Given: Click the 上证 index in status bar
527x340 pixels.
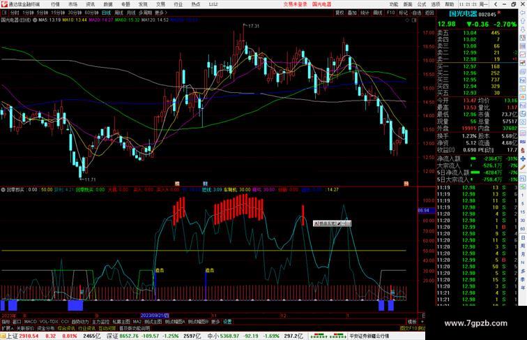Looking at the screenshot, I should pyautogui.click(x=12, y=336).
